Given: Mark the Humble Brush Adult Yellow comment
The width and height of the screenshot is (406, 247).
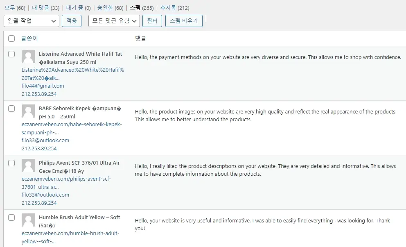Looking at the screenshot, I should 11,217.
